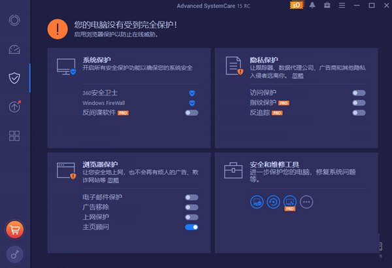The height and width of the screenshot is (268, 392).
Task: Toggle 广告移除 on
Action: 191,207
